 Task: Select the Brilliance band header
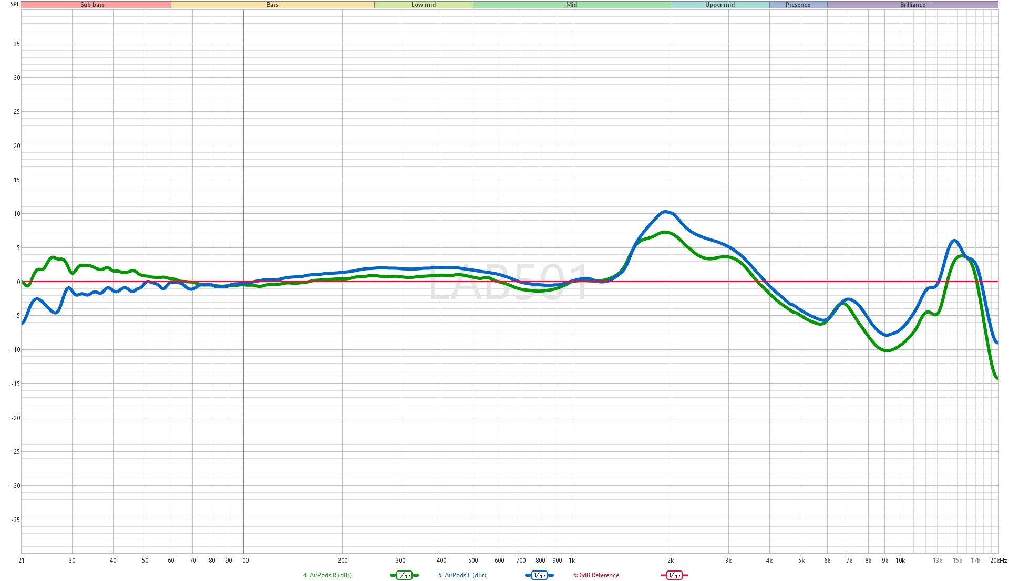pos(912,5)
